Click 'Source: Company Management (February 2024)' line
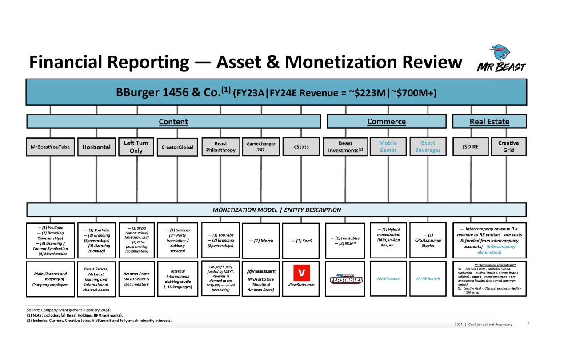 coord(68,309)
